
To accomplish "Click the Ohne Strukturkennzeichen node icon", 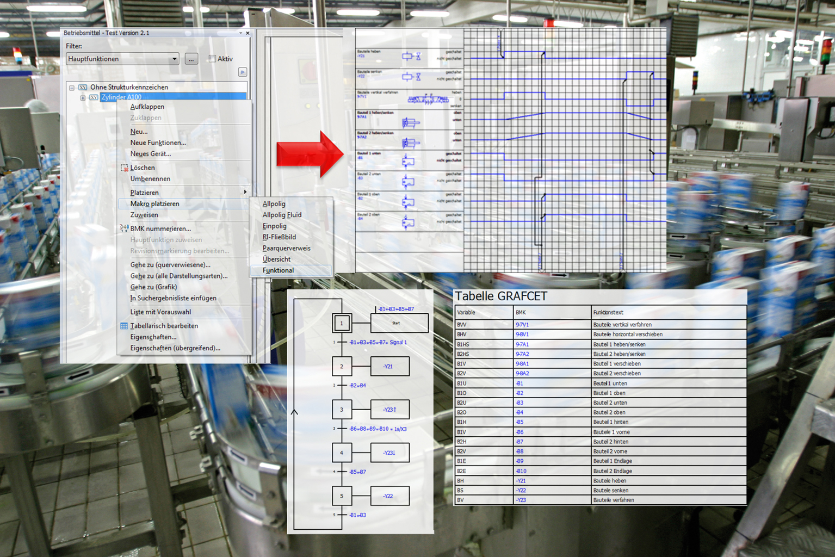I will click(x=83, y=87).
